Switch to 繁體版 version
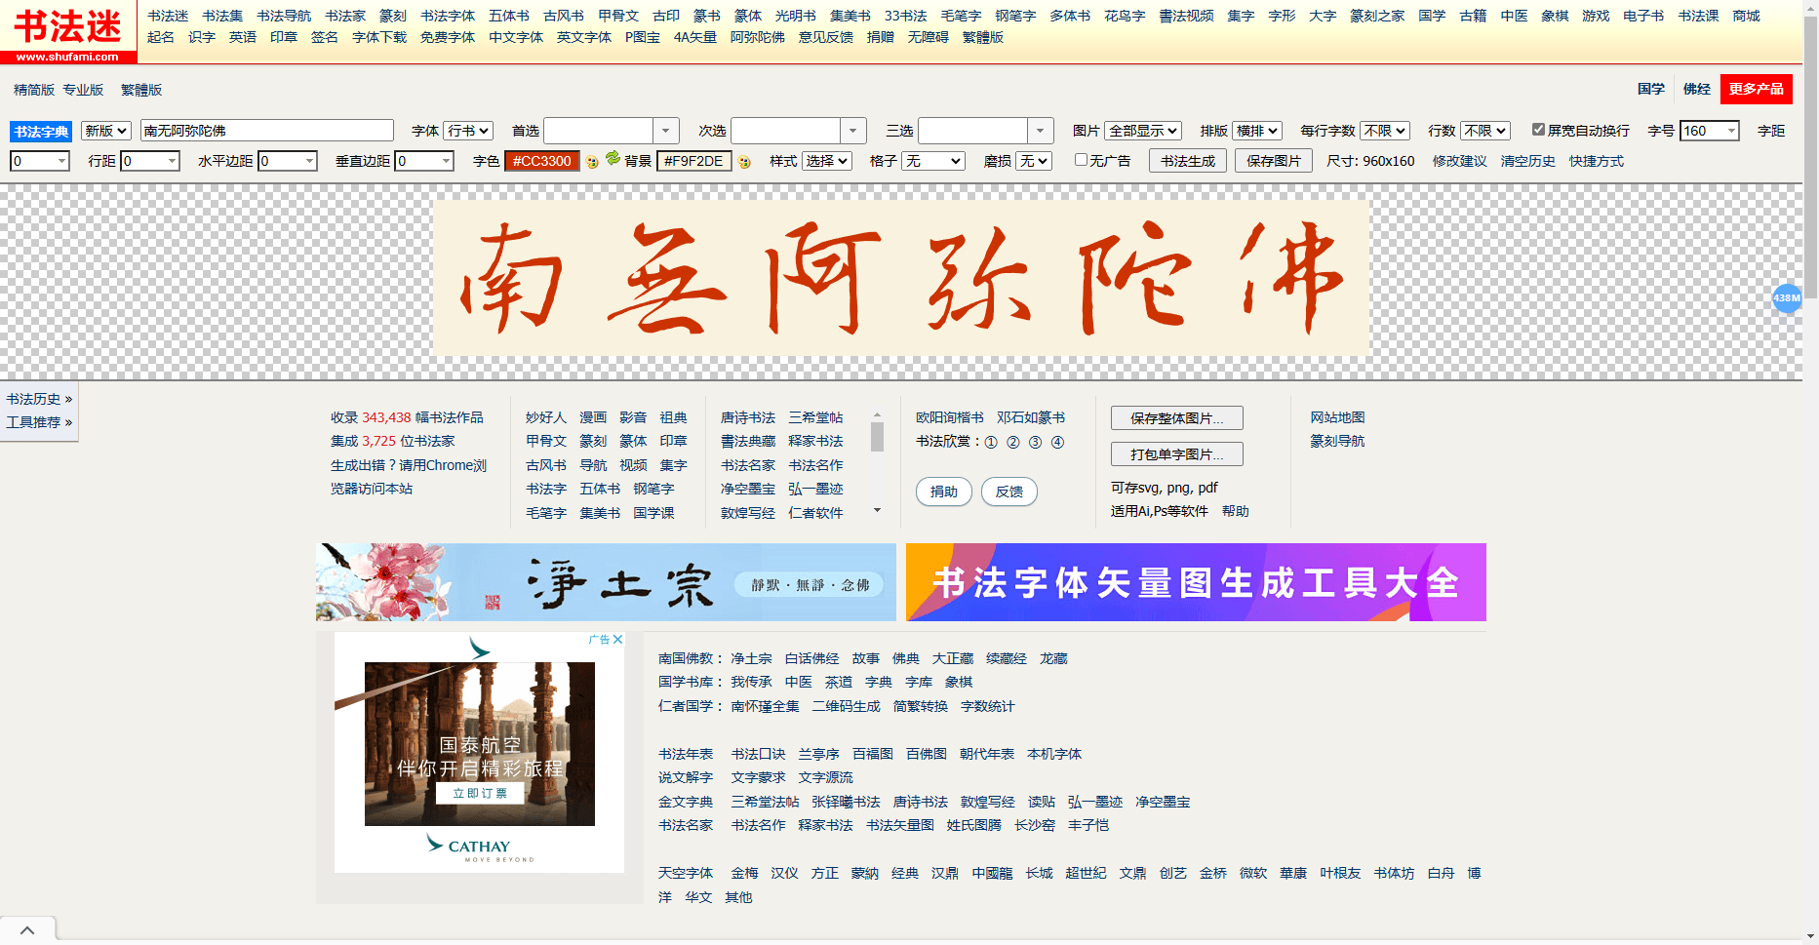 click(x=140, y=89)
